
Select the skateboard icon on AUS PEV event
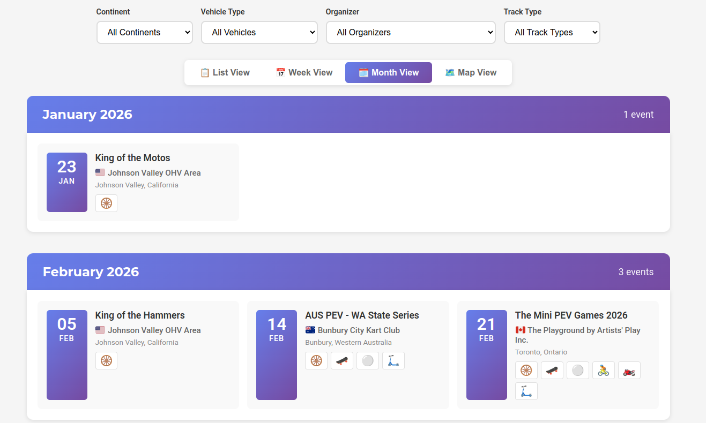coord(342,360)
